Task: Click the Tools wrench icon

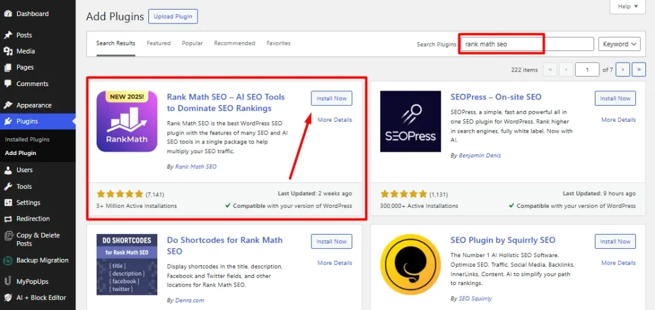Action: coord(8,186)
